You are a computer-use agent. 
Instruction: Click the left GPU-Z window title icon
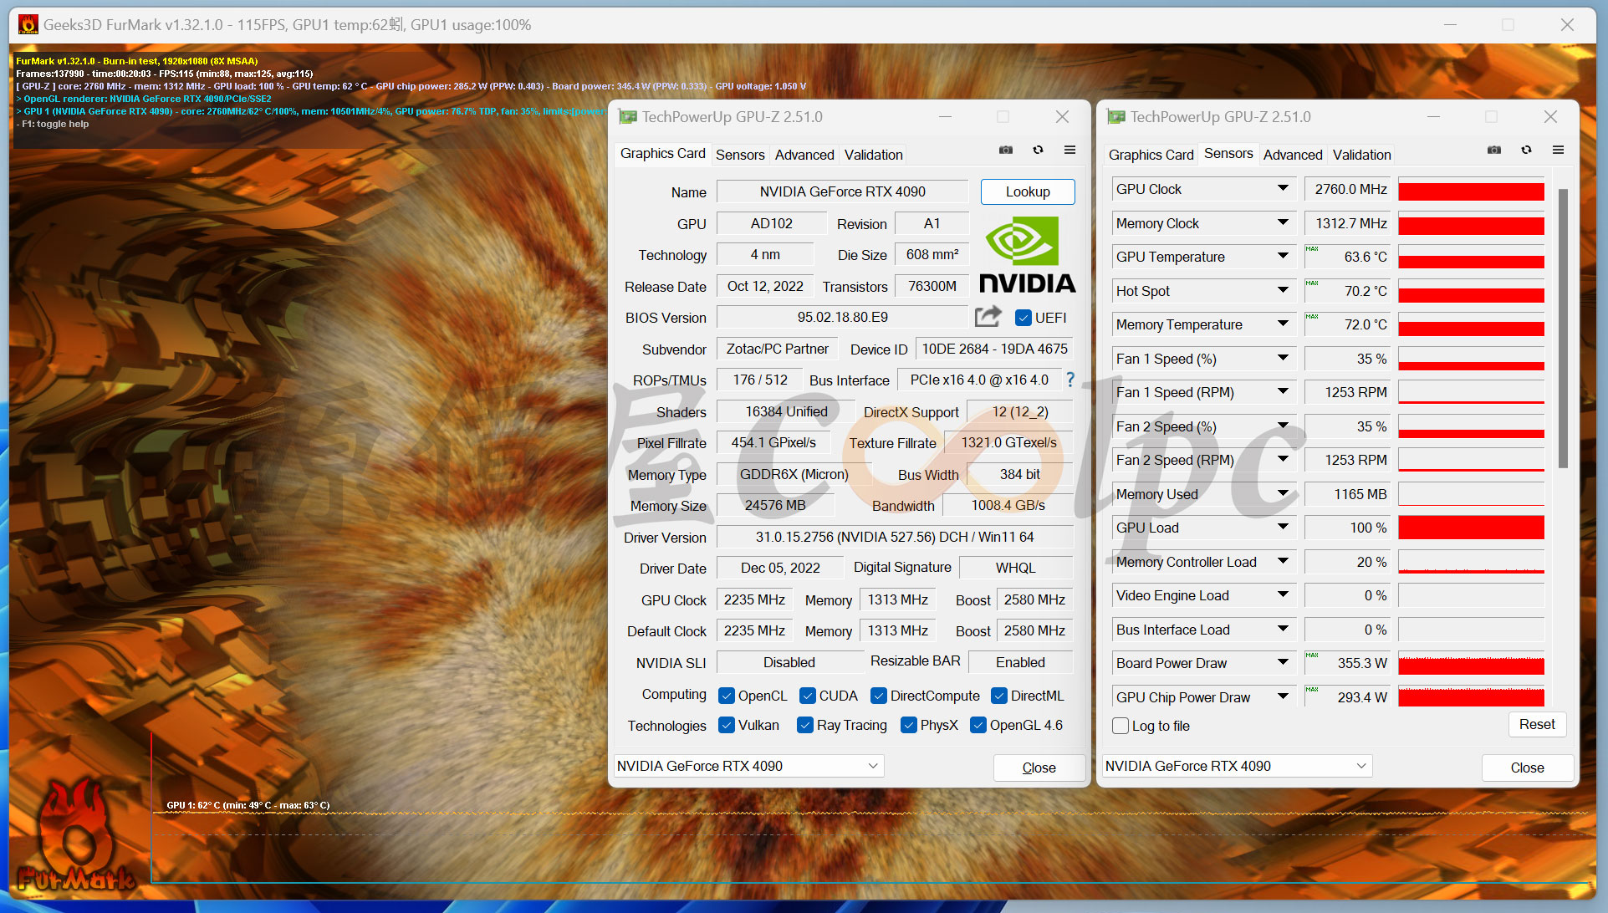pyautogui.click(x=627, y=117)
